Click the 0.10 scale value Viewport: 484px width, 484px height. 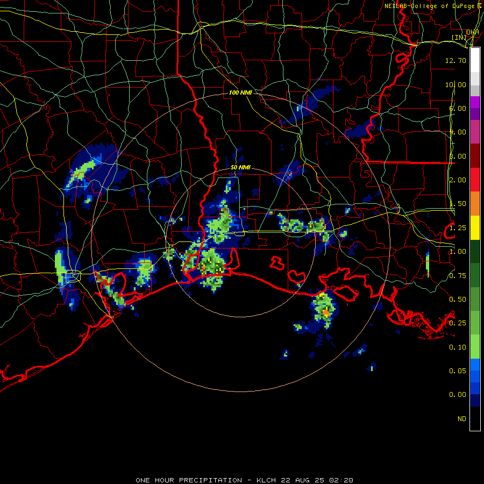[458, 347]
